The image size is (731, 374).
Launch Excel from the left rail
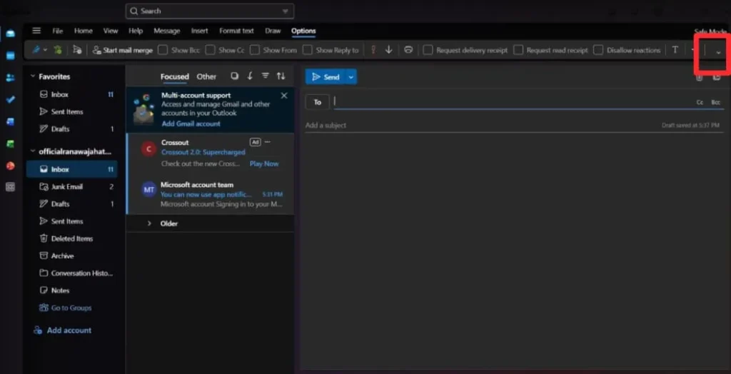click(x=10, y=143)
